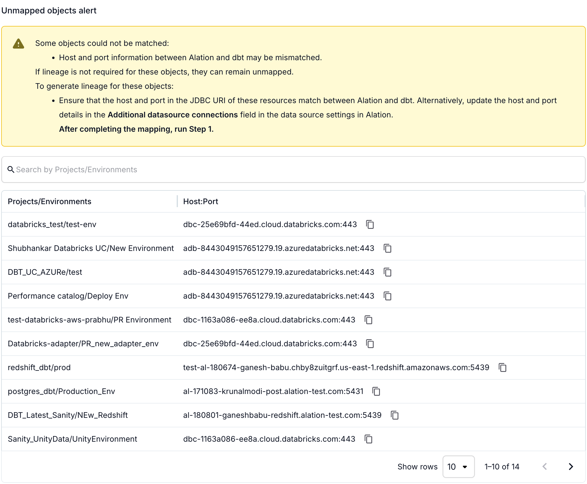Copy redshift_dbt/prod host and port

tap(502, 367)
